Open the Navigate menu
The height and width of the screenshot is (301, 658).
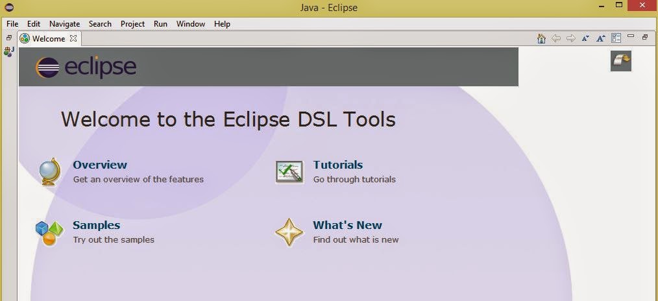(x=65, y=24)
